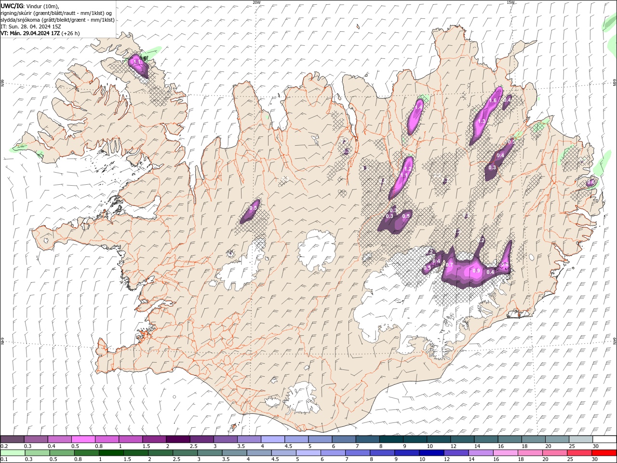Click the pale grey 25–30 snow legend swatch
This screenshot has width=617, height=463.
(x=581, y=439)
